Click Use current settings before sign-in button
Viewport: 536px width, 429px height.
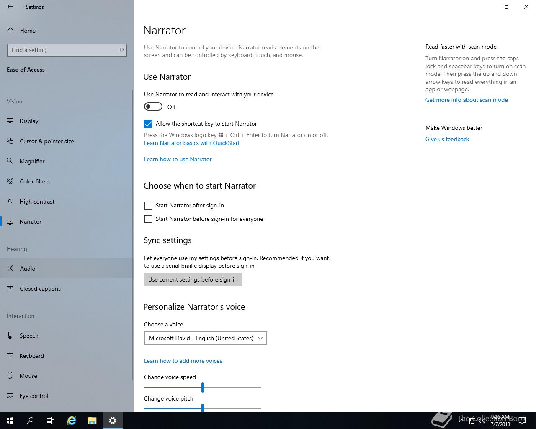[193, 279]
